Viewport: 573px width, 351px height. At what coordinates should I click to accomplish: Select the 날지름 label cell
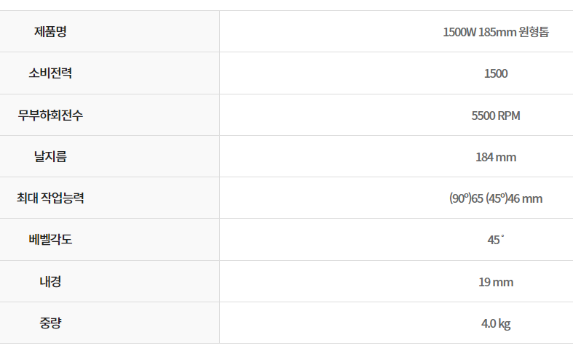coord(50,156)
